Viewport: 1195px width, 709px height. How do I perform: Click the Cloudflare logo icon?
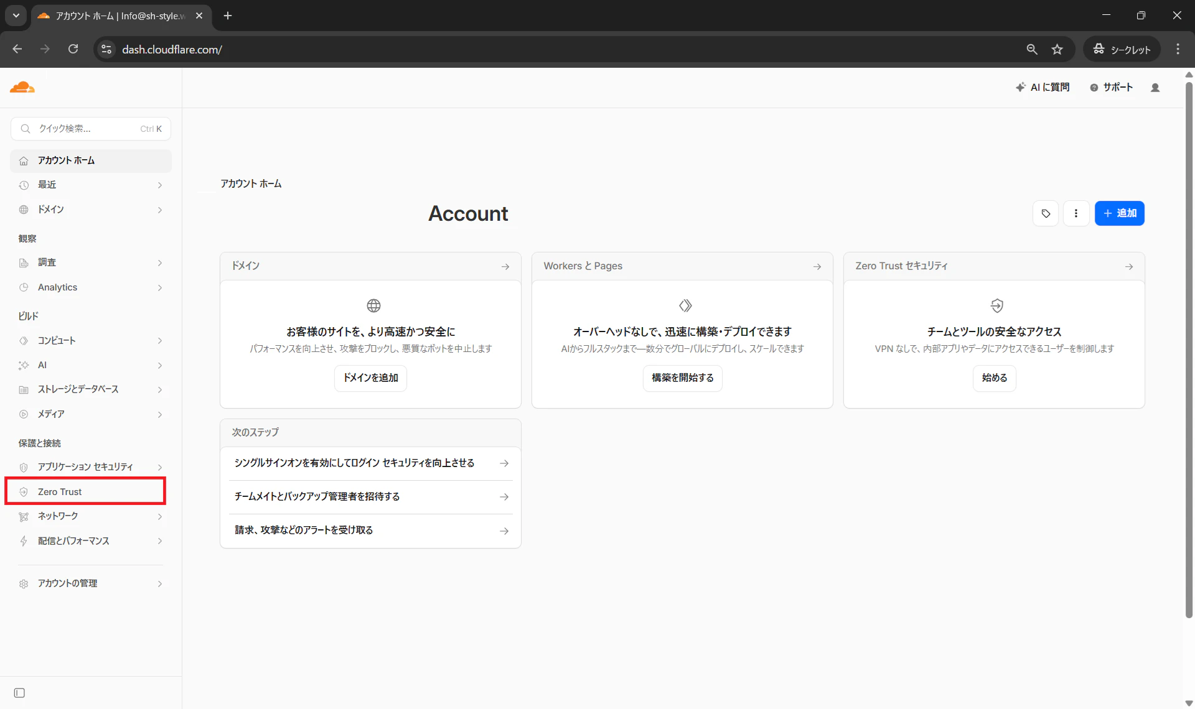point(22,87)
